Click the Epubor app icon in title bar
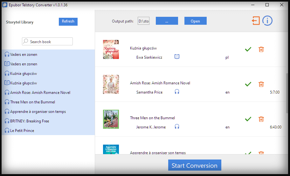290x176 pixels. point(5,5)
